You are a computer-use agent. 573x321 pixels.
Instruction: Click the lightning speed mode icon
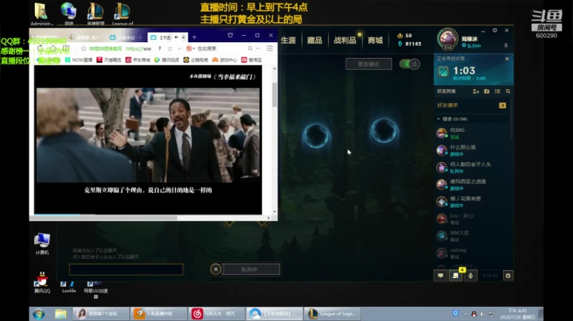tap(160, 48)
